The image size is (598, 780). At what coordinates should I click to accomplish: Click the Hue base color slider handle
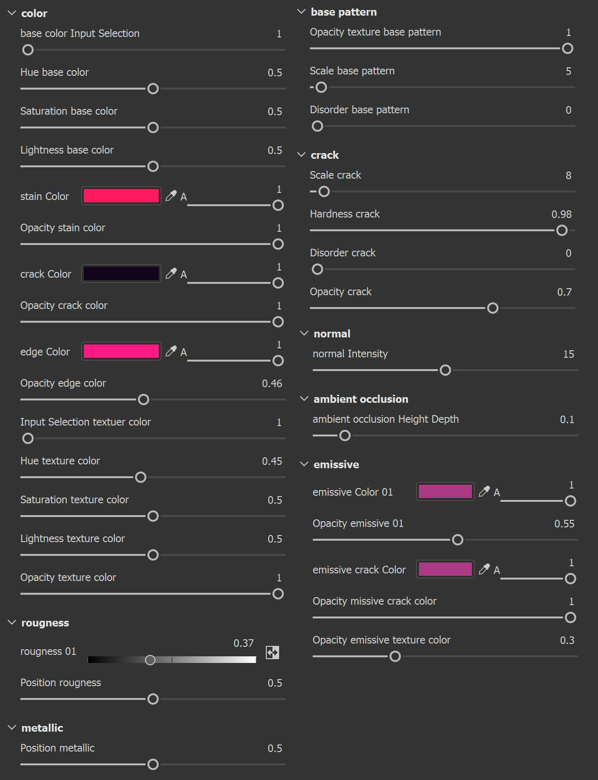point(153,89)
